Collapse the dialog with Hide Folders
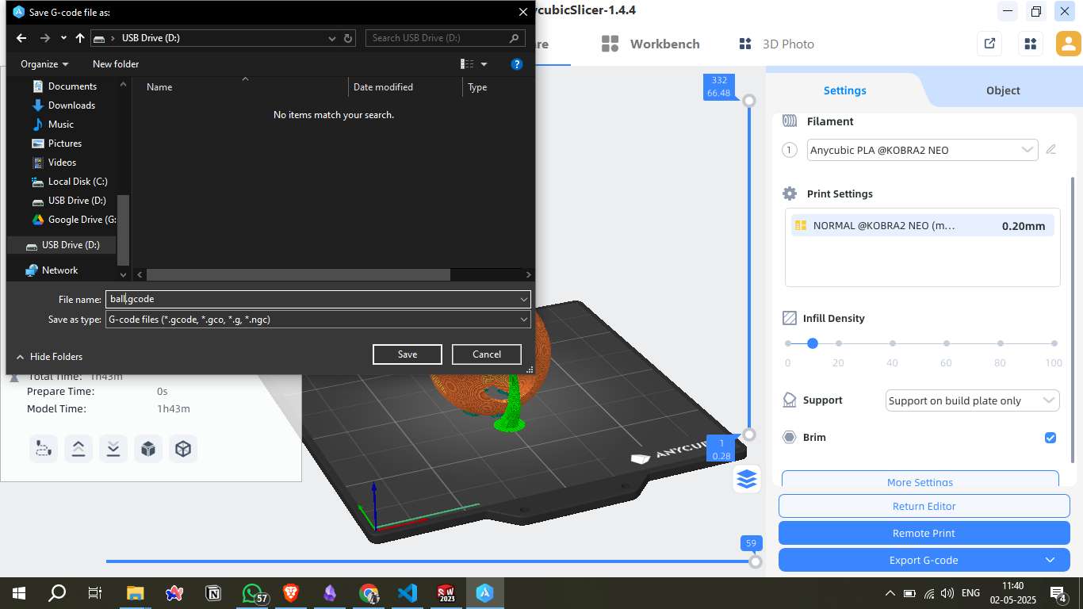Image resolution: width=1083 pixels, height=609 pixels. pyautogui.click(x=49, y=357)
